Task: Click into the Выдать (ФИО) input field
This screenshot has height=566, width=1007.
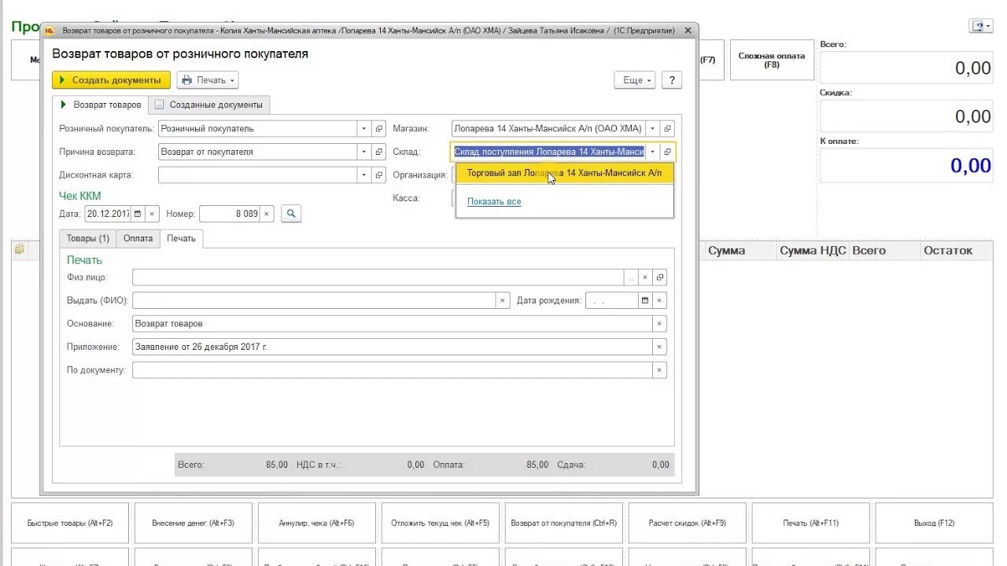Action: [314, 300]
